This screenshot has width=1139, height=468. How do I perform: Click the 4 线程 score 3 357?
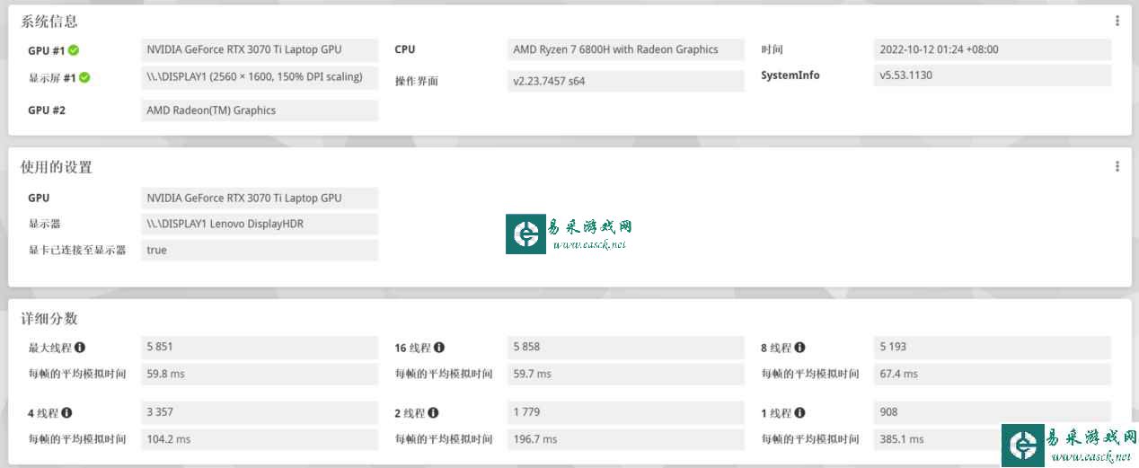pos(260,412)
